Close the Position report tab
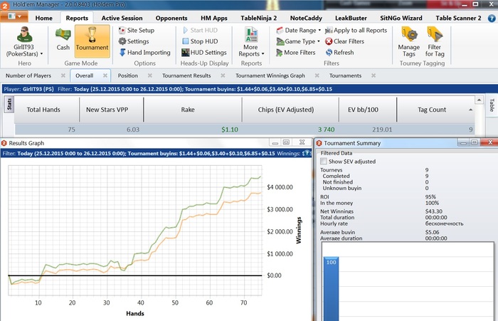This screenshot has width=498, height=321. tap(150, 75)
